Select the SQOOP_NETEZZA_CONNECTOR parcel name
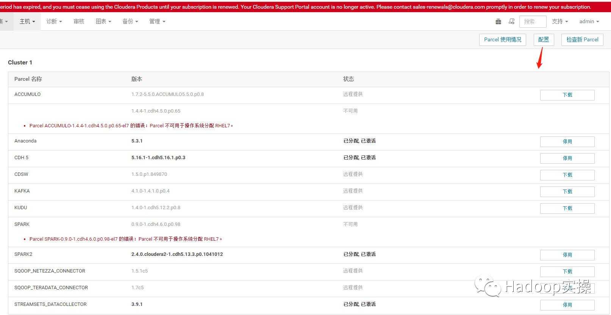611x315 pixels. [50, 271]
